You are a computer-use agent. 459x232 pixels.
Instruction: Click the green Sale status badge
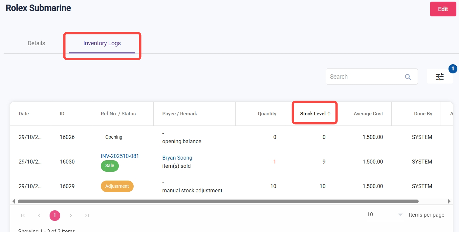pos(110,166)
